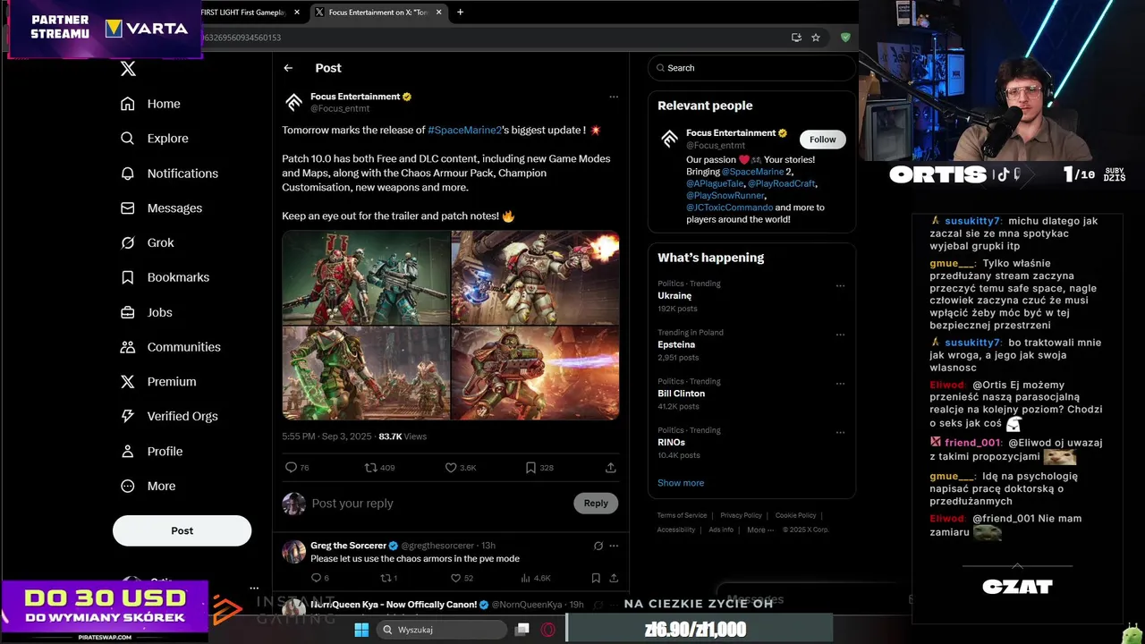1145x644 pixels.
Task: Open the Opera icon in taskbar
Action: coord(548,630)
